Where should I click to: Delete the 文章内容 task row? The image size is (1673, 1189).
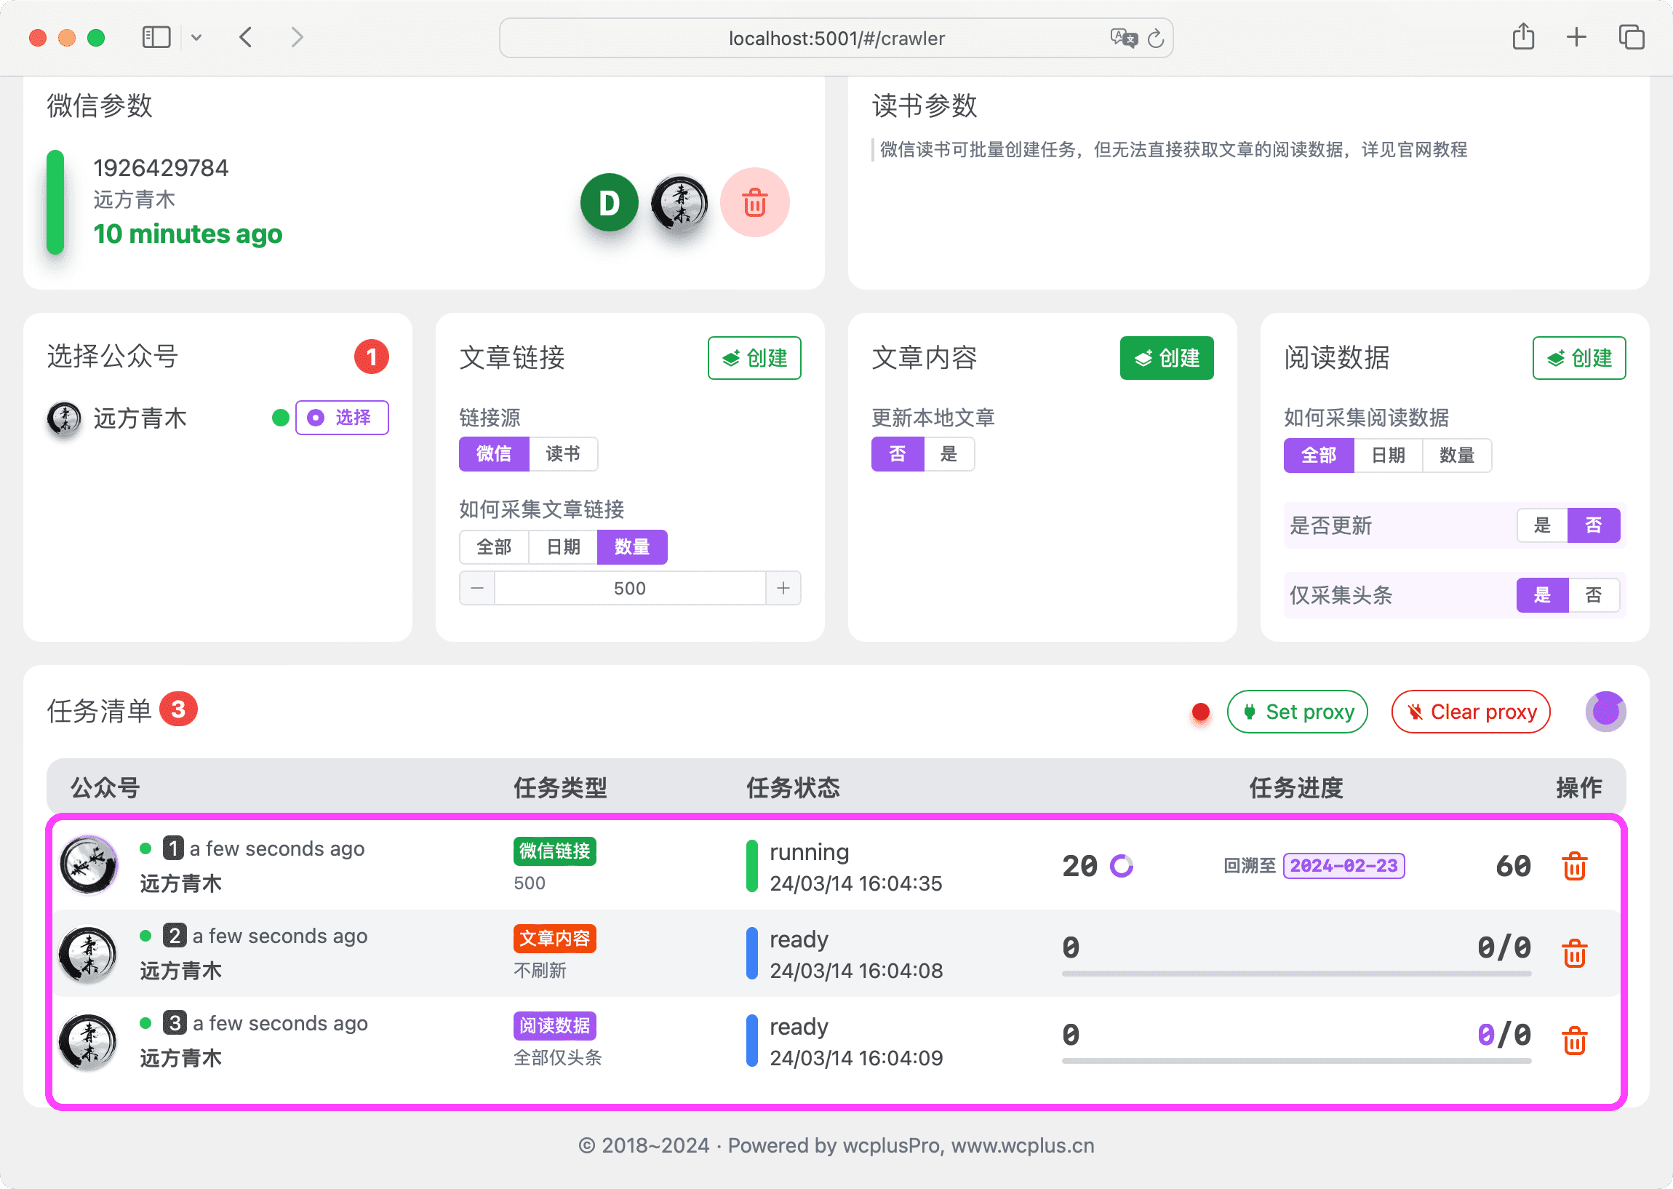click(x=1574, y=954)
